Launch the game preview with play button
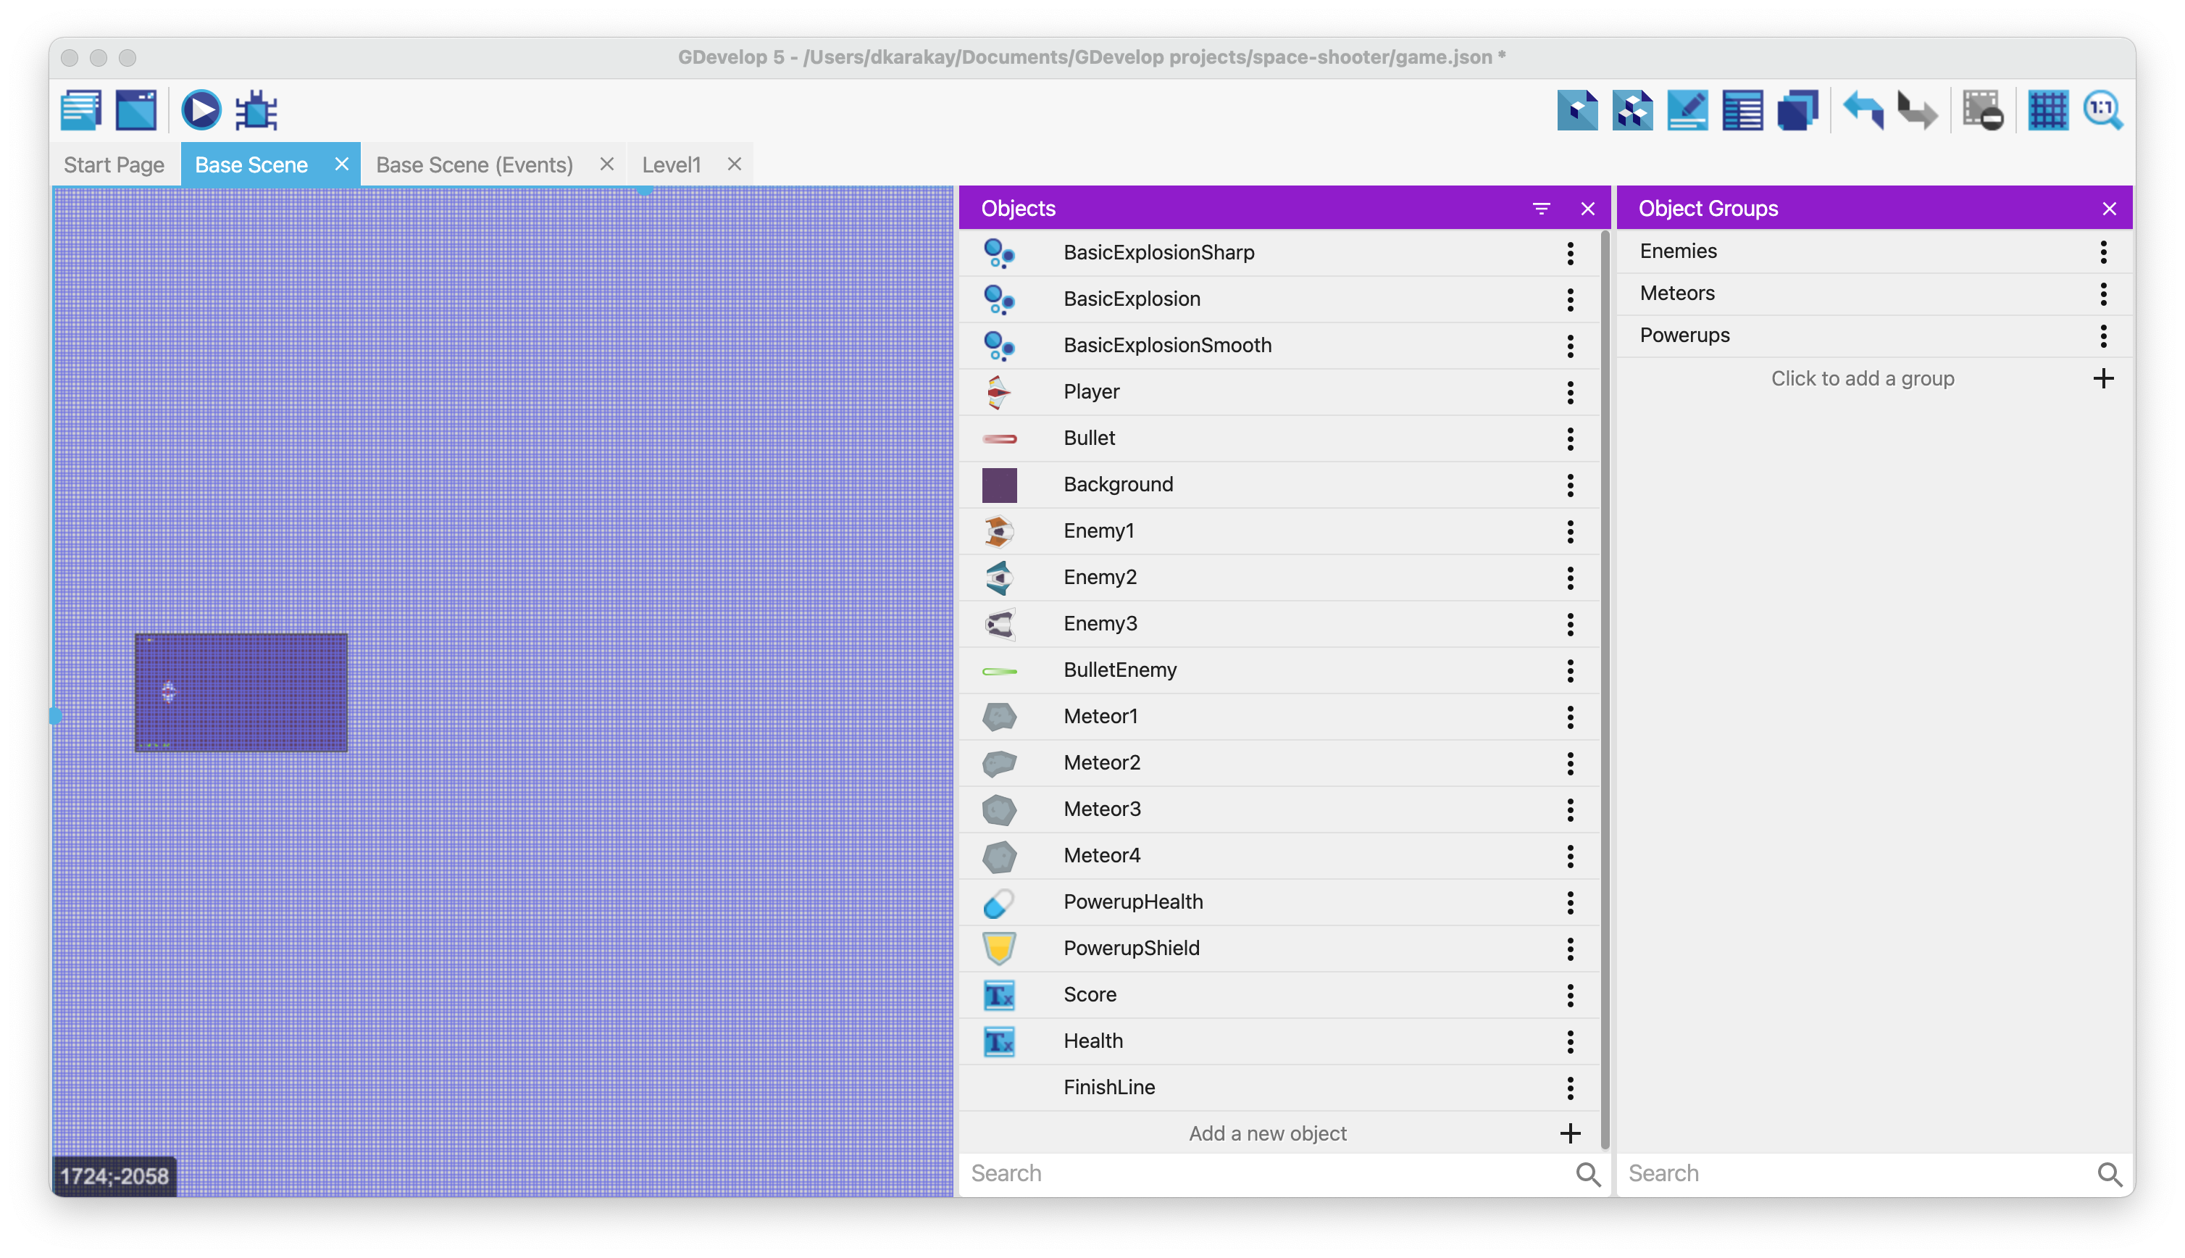 click(201, 111)
